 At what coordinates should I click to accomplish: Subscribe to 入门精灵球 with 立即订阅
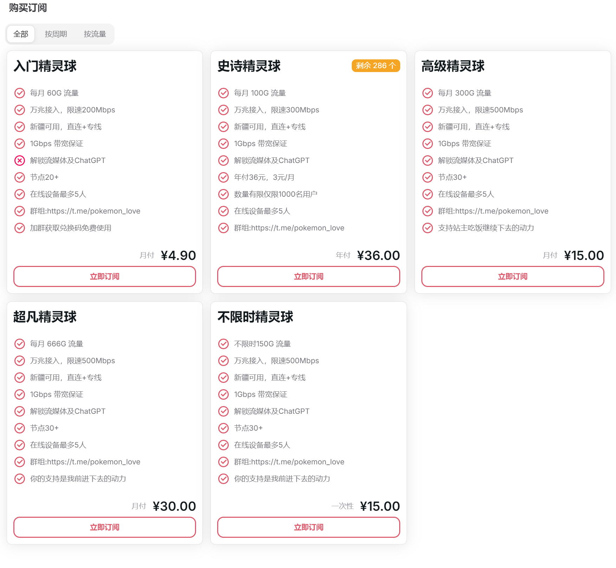click(x=105, y=276)
